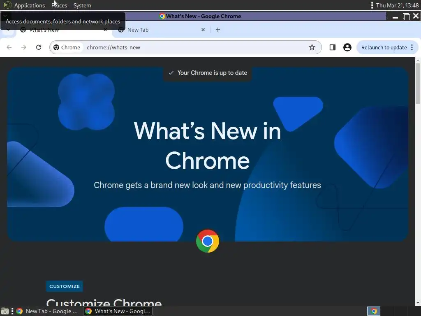Click the CUSTOMIZE label badge

(65, 286)
